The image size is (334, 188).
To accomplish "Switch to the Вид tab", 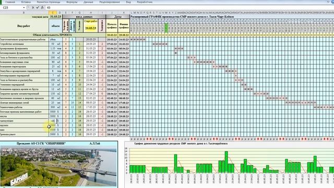I will [128, 2].
